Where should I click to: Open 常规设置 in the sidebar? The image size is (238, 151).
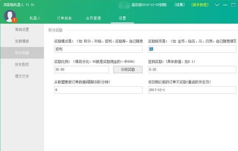click(22, 30)
